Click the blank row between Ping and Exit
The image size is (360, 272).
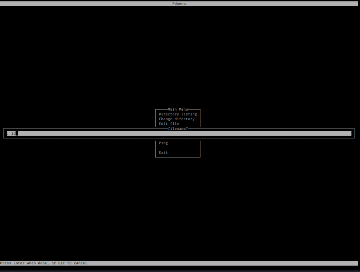coord(178,148)
